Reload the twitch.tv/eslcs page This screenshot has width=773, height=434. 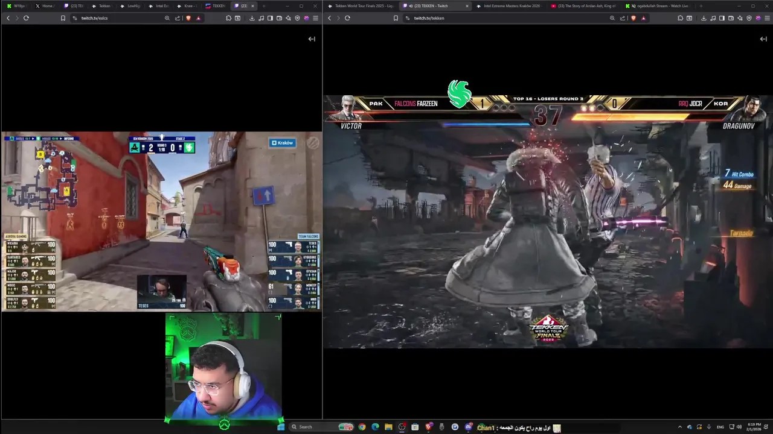point(26,18)
